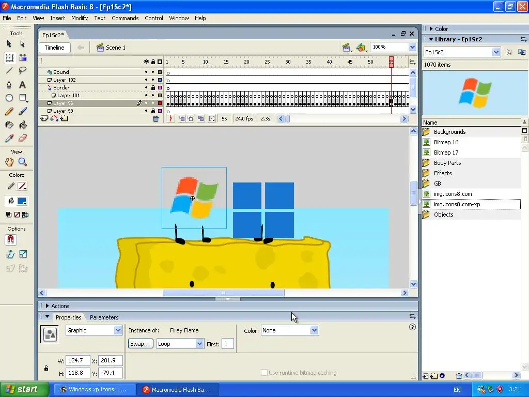Select the Selection arrow tool

[9, 44]
